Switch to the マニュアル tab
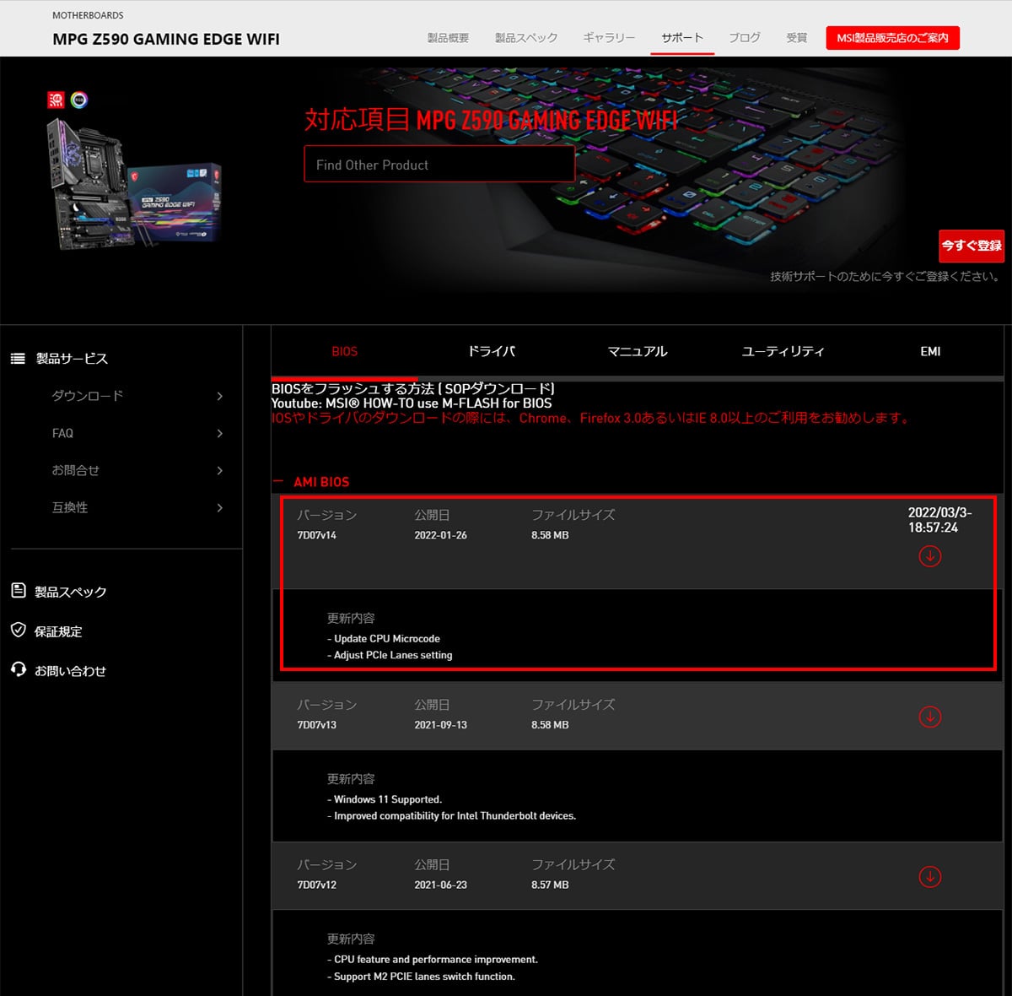The height and width of the screenshot is (996, 1012). coord(638,351)
